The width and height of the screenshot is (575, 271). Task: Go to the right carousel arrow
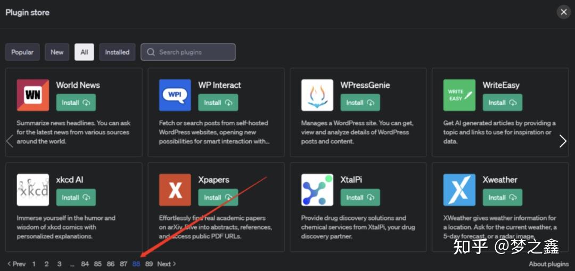(563, 141)
